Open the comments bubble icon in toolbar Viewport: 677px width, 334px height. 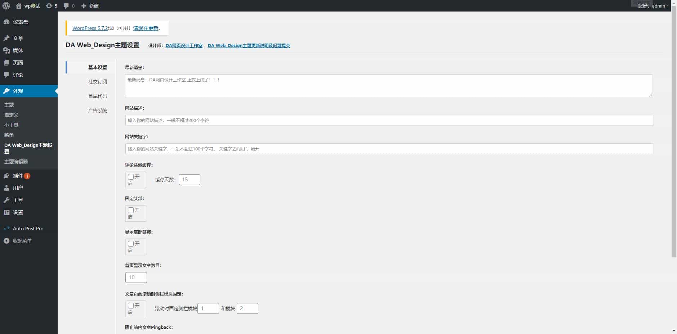coord(66,6)
